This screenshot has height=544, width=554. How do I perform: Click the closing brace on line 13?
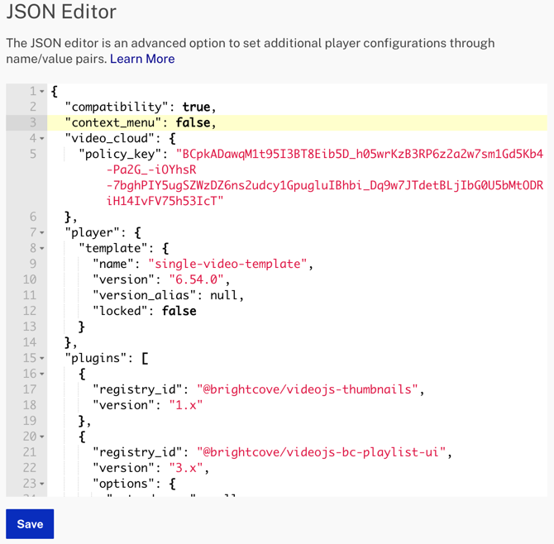82,327
